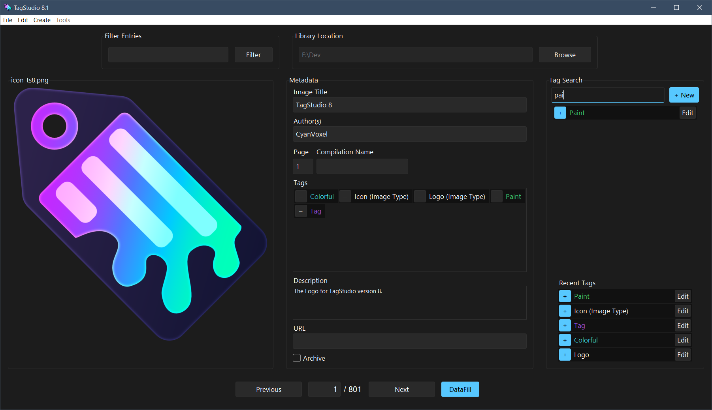Open the Edit menu
The image size is (712, 410).
click(23, 20)
